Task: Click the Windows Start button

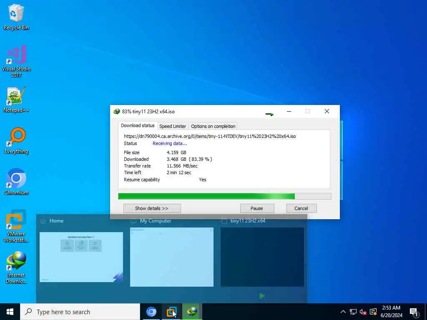Action: click(10, 312)
